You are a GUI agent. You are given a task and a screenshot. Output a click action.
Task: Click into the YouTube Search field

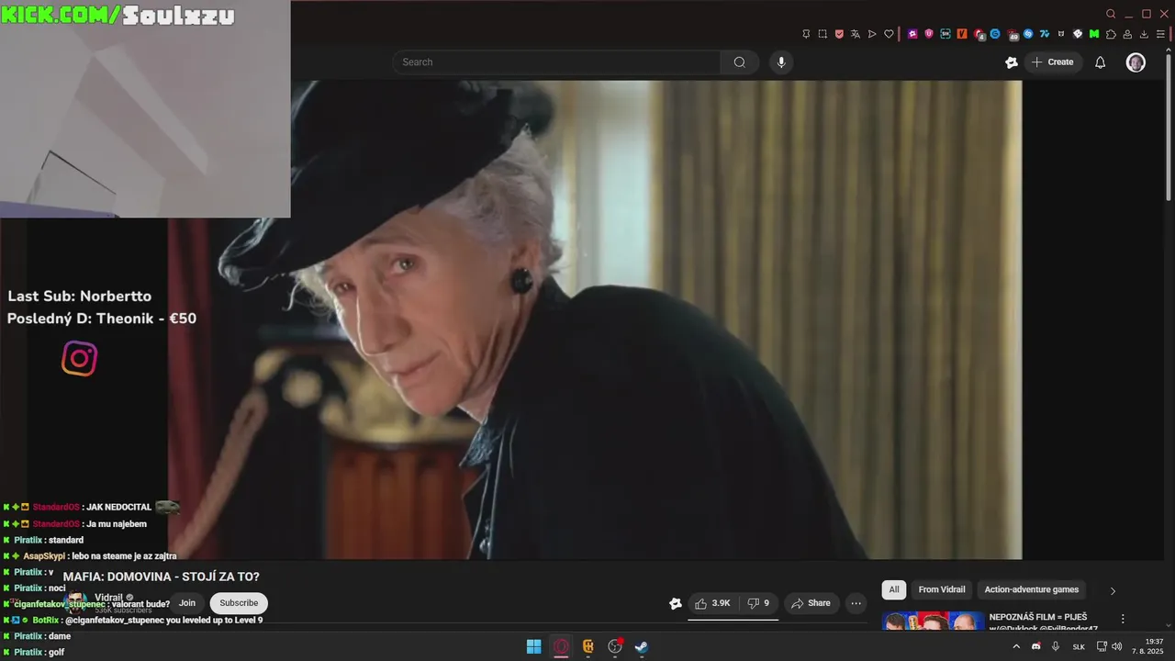click(x=556, y=62)
